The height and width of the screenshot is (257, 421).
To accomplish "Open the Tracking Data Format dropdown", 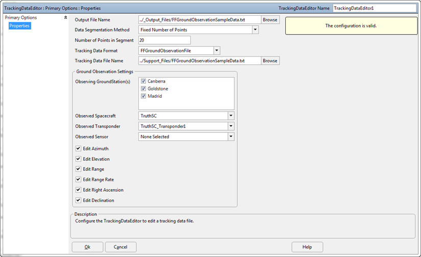I will coord(217,50).
